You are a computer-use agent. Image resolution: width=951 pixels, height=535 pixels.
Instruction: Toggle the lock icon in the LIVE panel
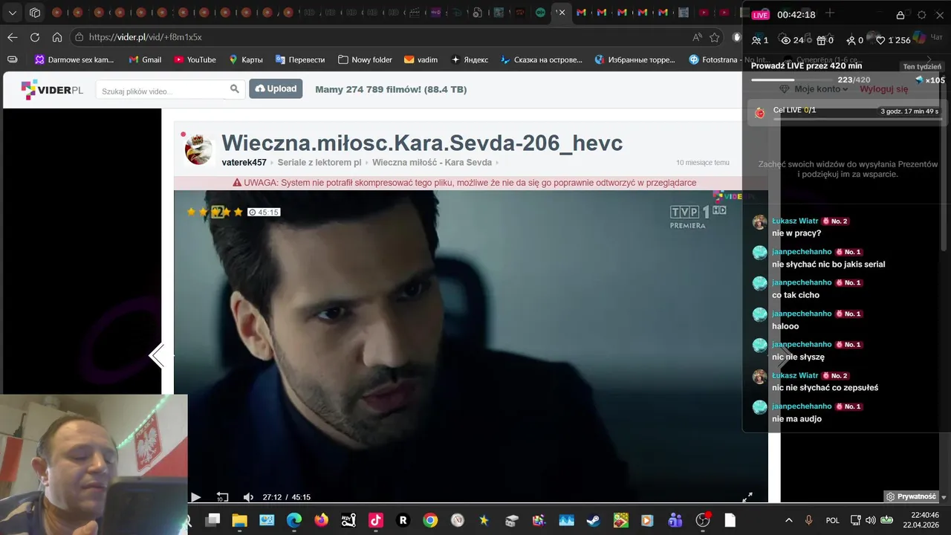click(900, 15)
